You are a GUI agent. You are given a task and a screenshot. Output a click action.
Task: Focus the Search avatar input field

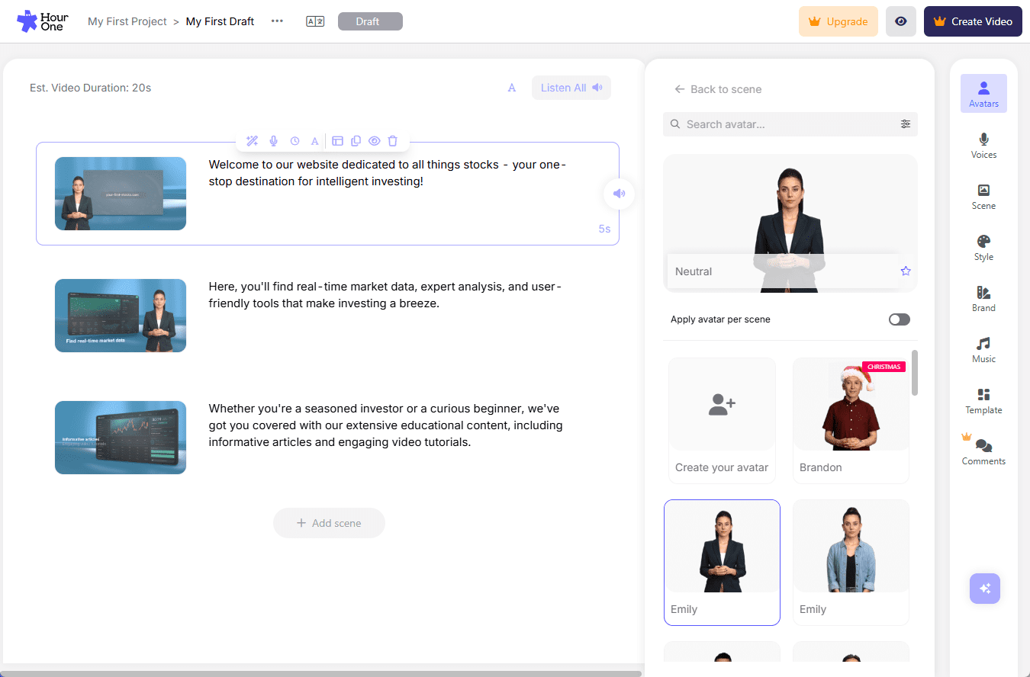pos(790,124)
